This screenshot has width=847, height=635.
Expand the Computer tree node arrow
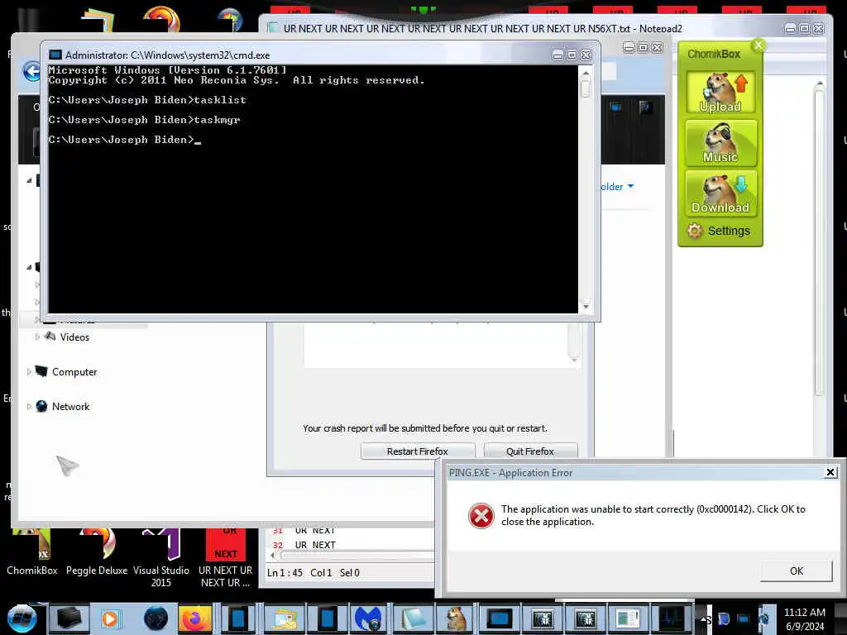(29, 372)
